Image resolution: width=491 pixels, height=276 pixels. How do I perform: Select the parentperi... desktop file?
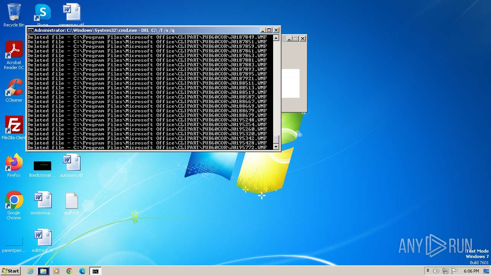(x=14, y=245)
